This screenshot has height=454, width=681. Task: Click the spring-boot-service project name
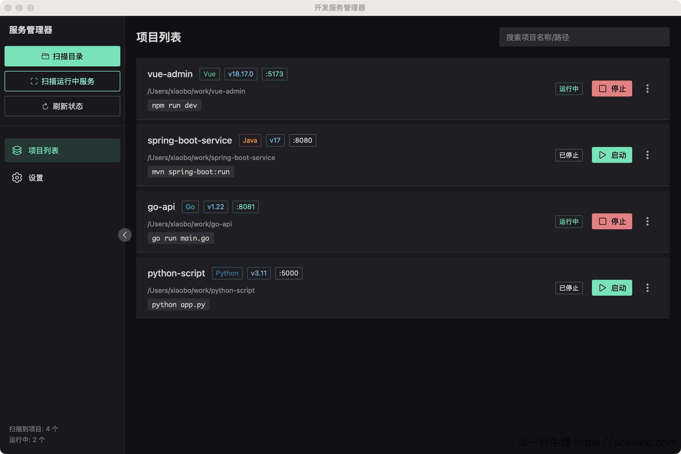[x=190, y=140]
